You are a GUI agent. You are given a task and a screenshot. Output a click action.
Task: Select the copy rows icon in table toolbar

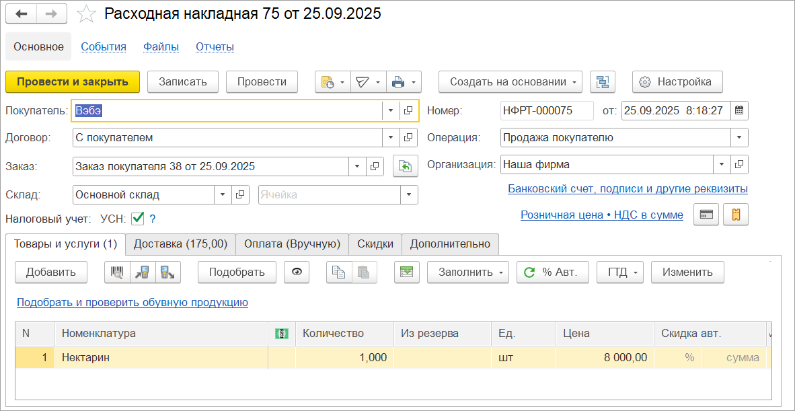click(x=340, y=272)
